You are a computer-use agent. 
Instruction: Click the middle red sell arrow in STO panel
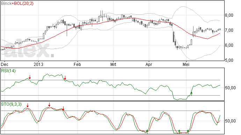(x=49, y=105)
